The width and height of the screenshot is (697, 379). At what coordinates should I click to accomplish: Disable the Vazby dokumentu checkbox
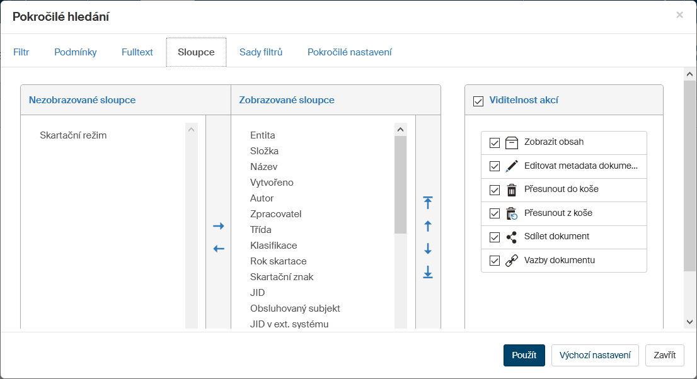(x=495, y=261)
